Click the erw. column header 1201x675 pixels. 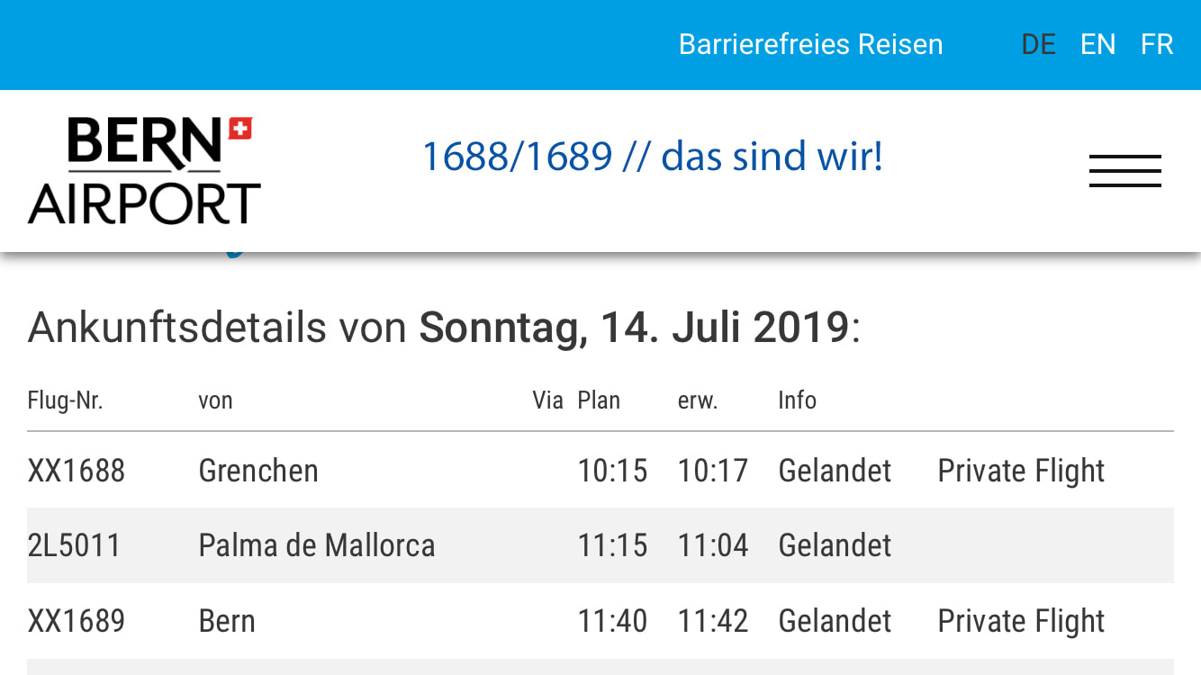[x=698, y=401]
